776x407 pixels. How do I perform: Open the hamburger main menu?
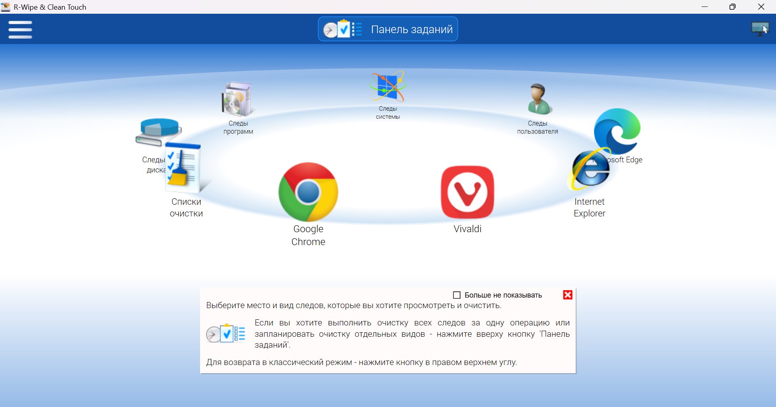[x=20, y=29]
